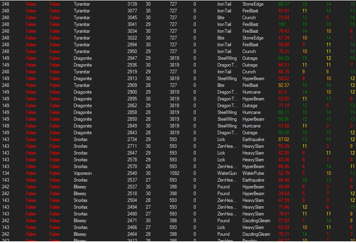Click the 84.48 percentage value
356x243 pixels.
284,180
